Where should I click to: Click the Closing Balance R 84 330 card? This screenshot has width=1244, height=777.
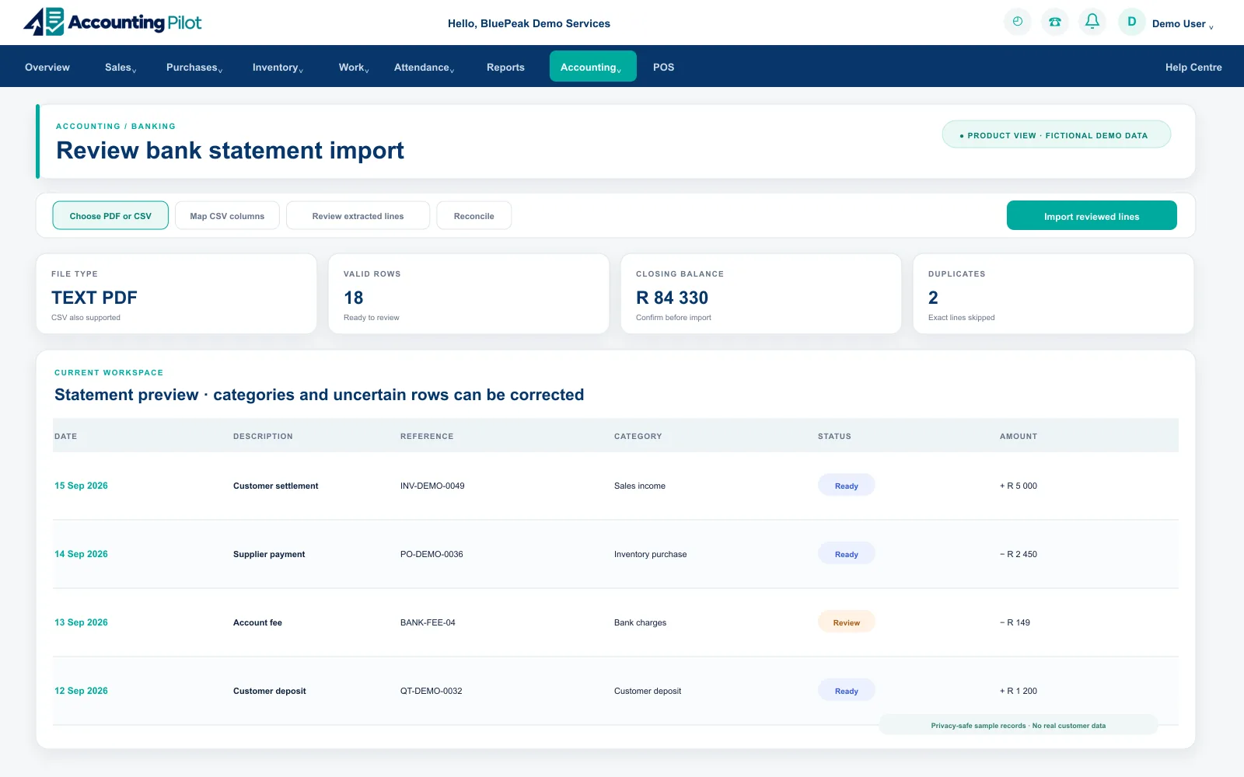tap(761, 294)
